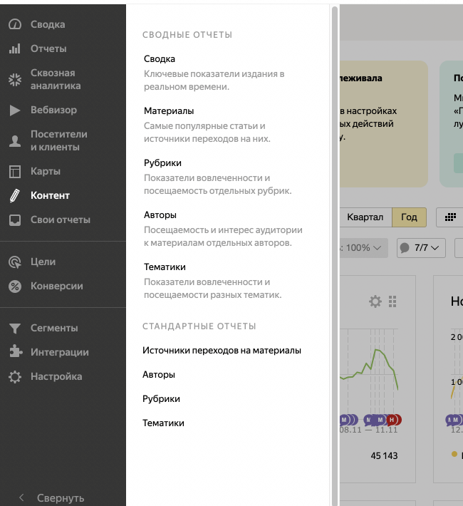This screenshot has width=463, height=506.
Task: Click the Отчеты bar chart icon
Action: pos(15,48)
